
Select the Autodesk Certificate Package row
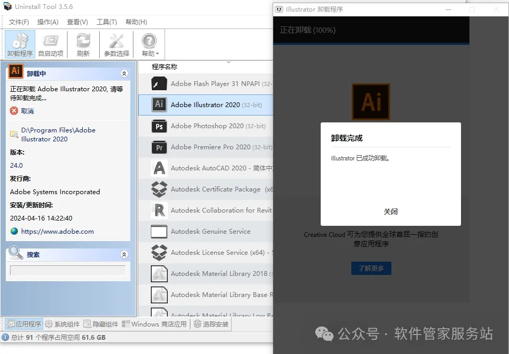(x=206, y=189)
